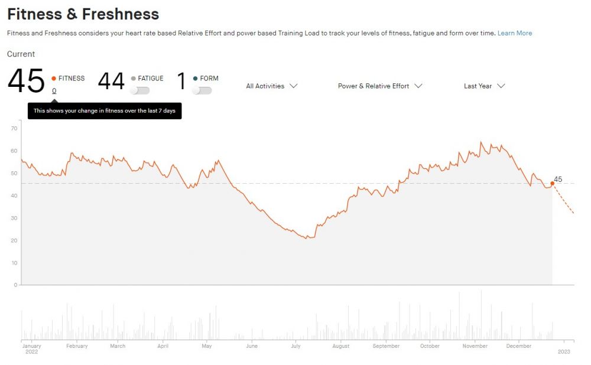The image size is (591, 365).
Task: Open the Last Year date range dropdown
Action: click(484, 86)
